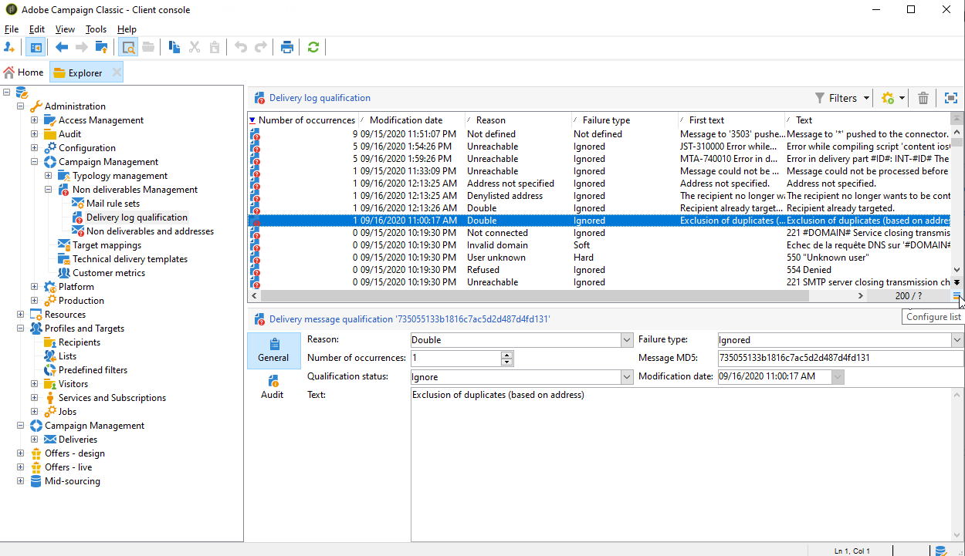Viewport: 965px width, 556px height.
Task: Click the fullscreen detail view icon
Action: tap(951, 98)
